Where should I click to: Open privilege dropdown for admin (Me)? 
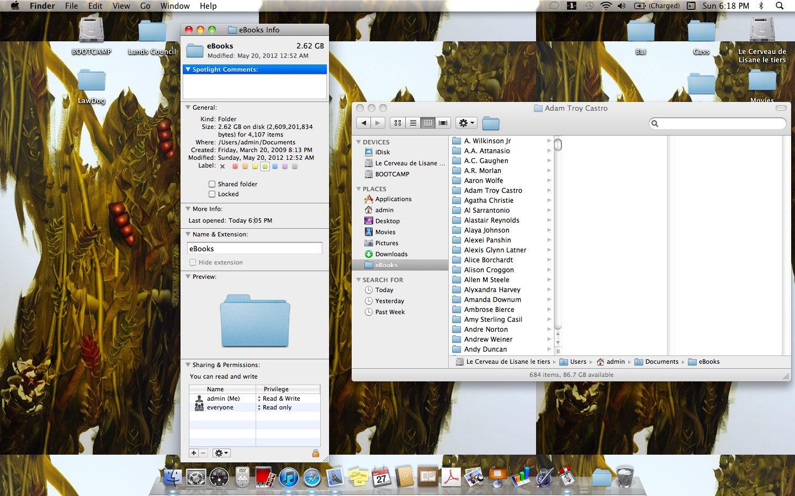pos(288,398)
